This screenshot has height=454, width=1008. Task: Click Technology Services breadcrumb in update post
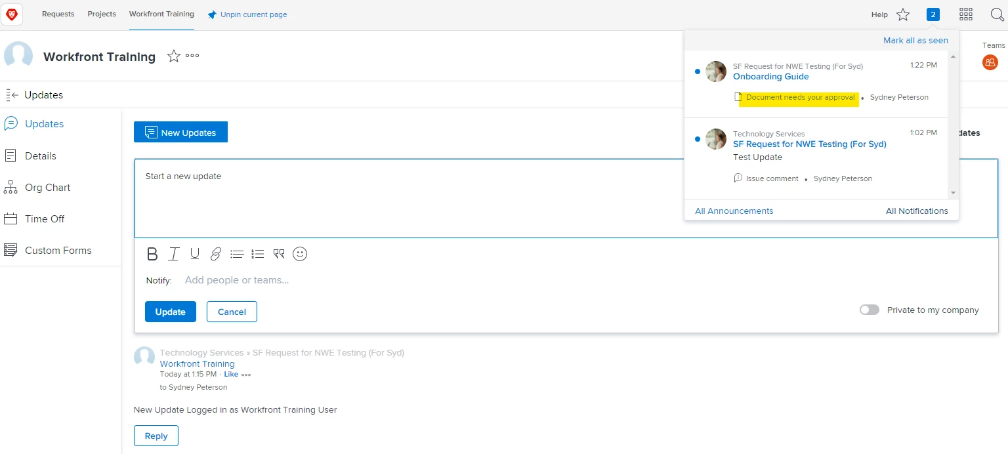pos(201,353)
